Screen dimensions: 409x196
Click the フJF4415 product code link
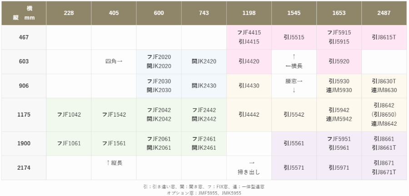pos(249,33)
